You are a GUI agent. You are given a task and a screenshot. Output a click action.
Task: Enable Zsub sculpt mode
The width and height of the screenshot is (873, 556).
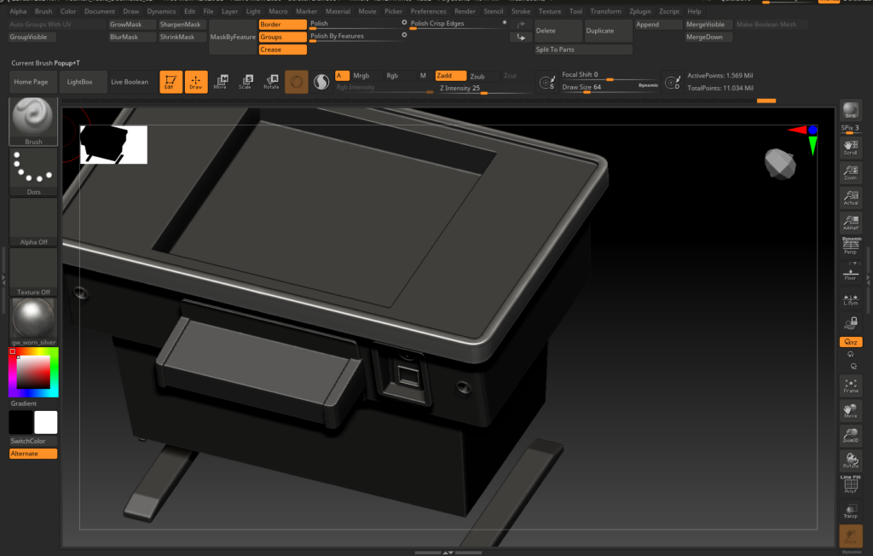click(x=477, y=77)
